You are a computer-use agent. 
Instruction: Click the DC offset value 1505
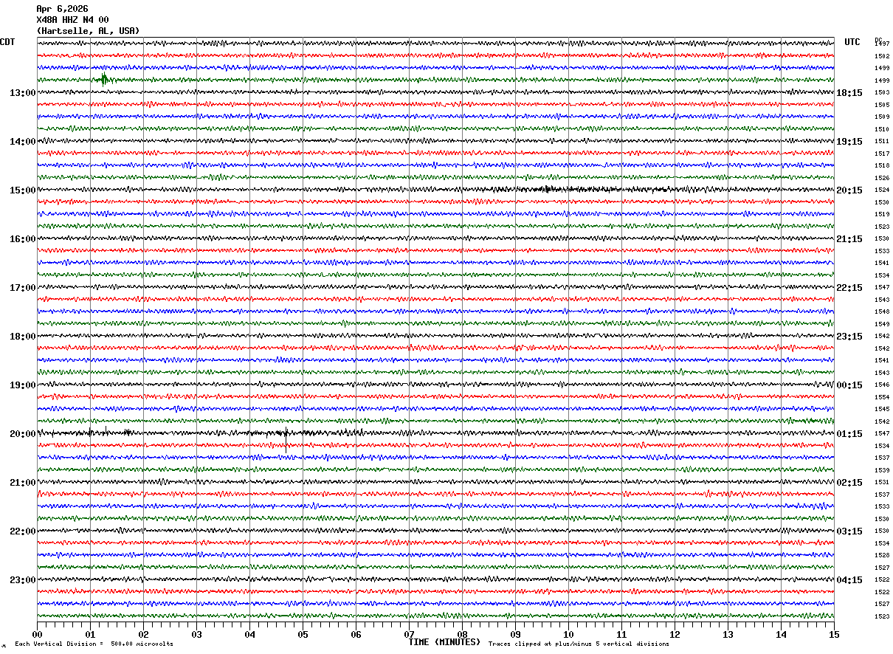pos(882,105)
